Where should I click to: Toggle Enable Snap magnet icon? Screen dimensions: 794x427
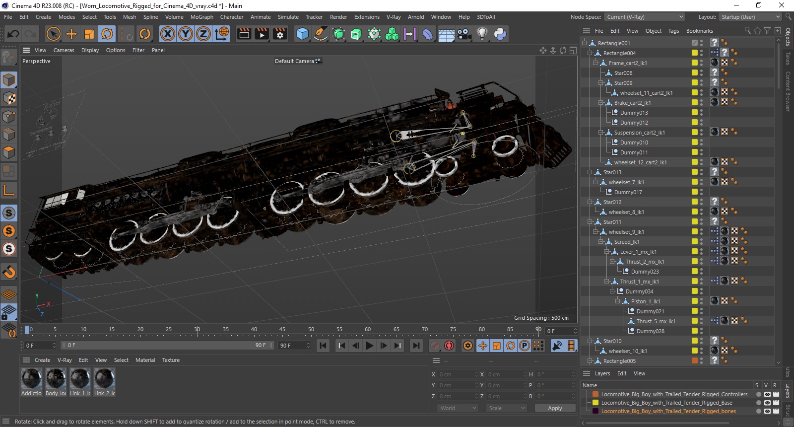pyautogui.click(x=9, y=272)
